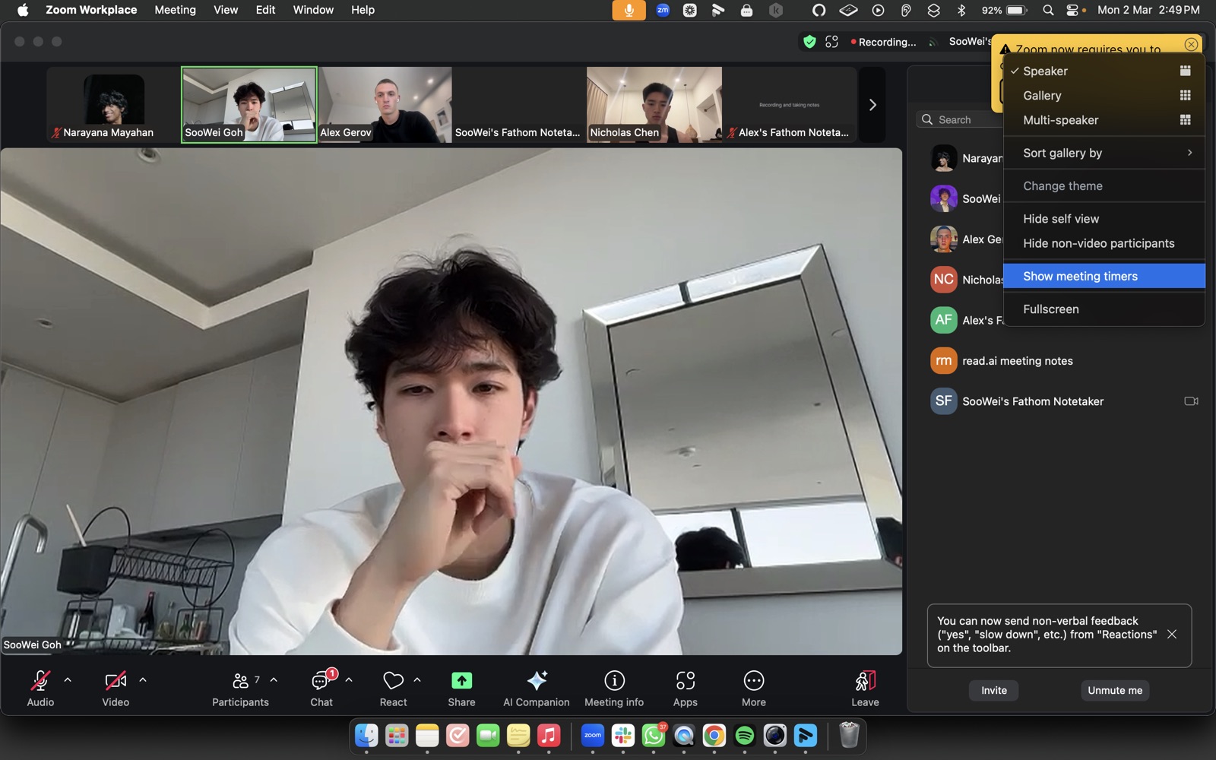Screen dimensions: 1216x760
Task: Choose Hide self view
Action: [x=1104, y=219]
